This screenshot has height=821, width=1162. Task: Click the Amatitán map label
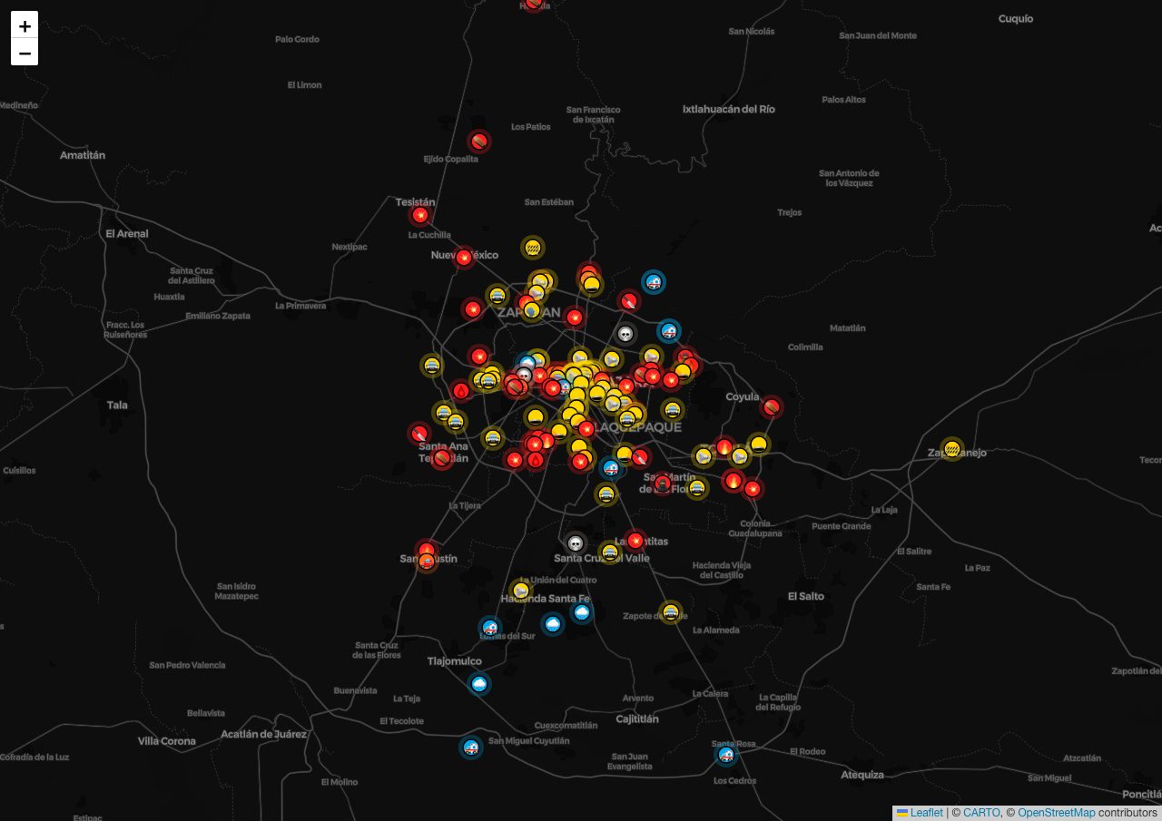click(x=83, y=155)
